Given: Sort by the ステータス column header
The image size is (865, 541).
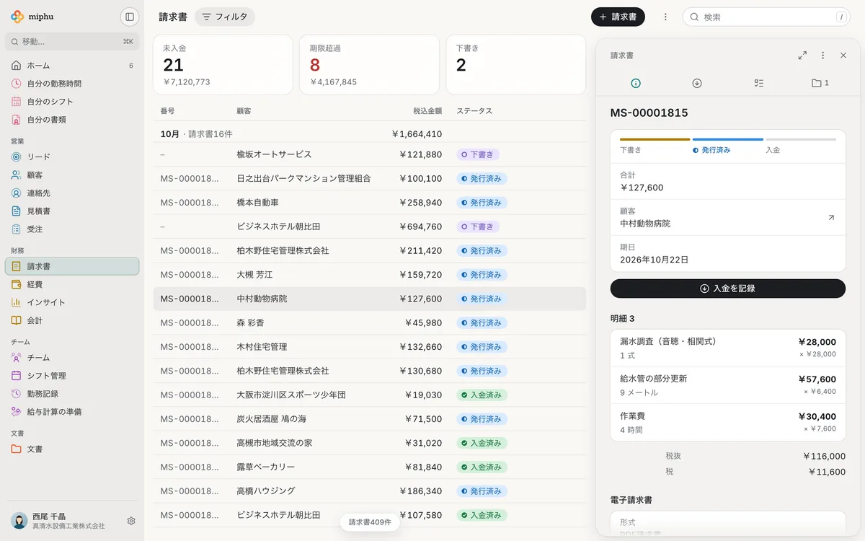Looking at the screenshot, I should coord(474,111).
